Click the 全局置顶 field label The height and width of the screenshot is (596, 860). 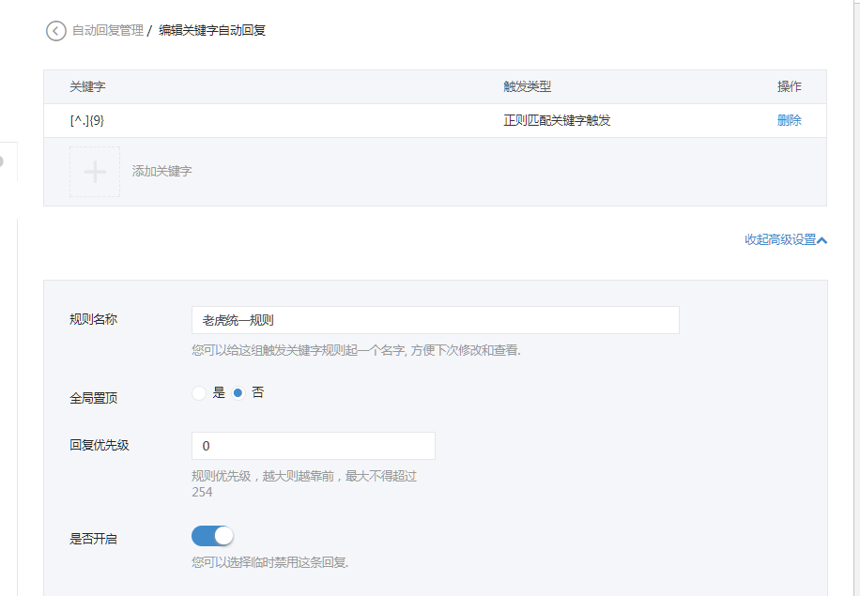93,398
